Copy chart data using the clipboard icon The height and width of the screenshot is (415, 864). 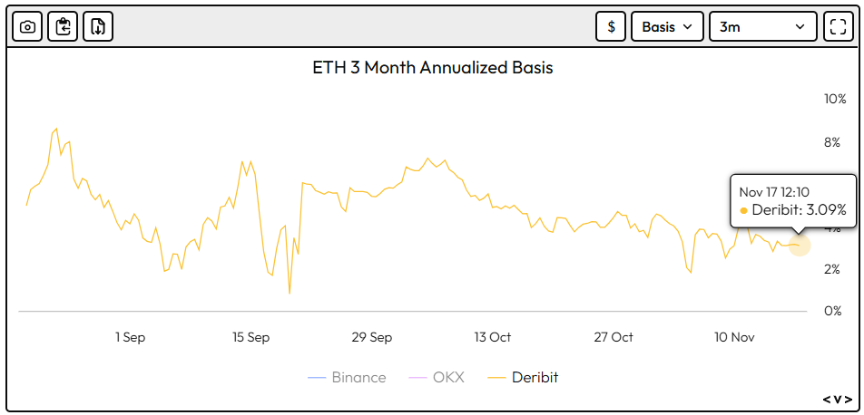click(x=63, y=26)
